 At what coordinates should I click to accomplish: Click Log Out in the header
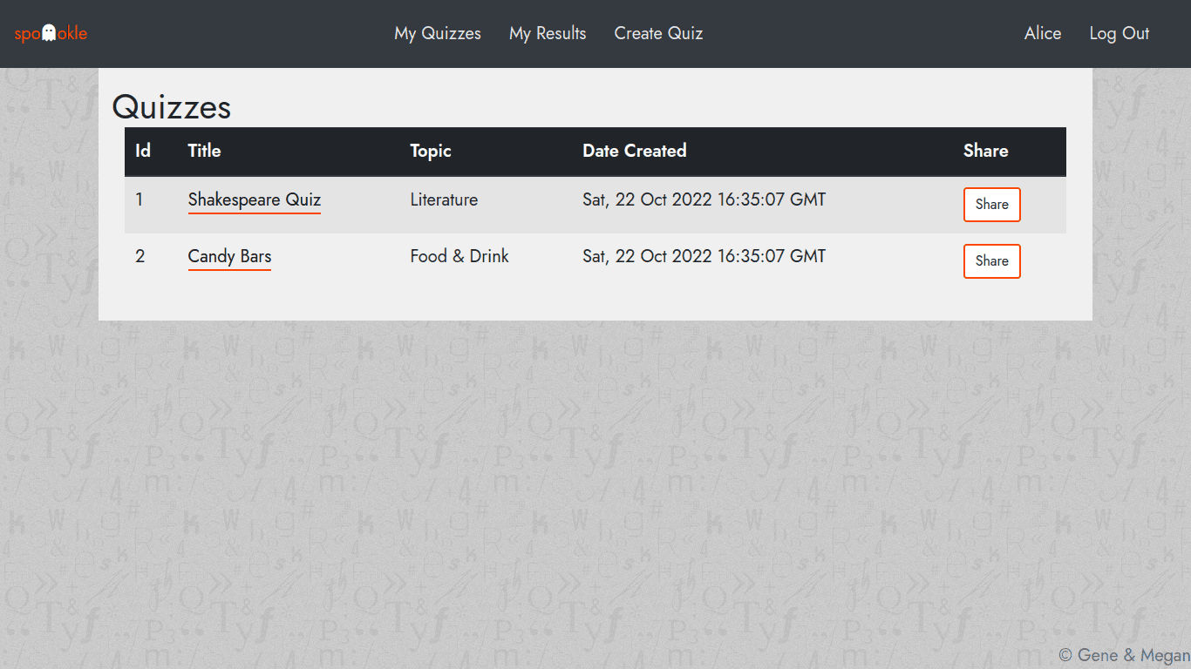point(1120,33)
